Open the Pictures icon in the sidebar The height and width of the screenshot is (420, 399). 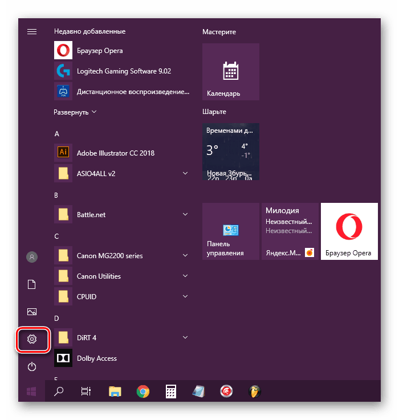point(32,312)
